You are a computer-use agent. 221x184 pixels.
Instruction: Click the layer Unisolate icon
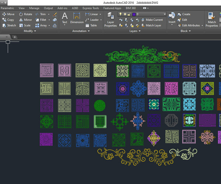pyautogui.click(x=126, y=25)
